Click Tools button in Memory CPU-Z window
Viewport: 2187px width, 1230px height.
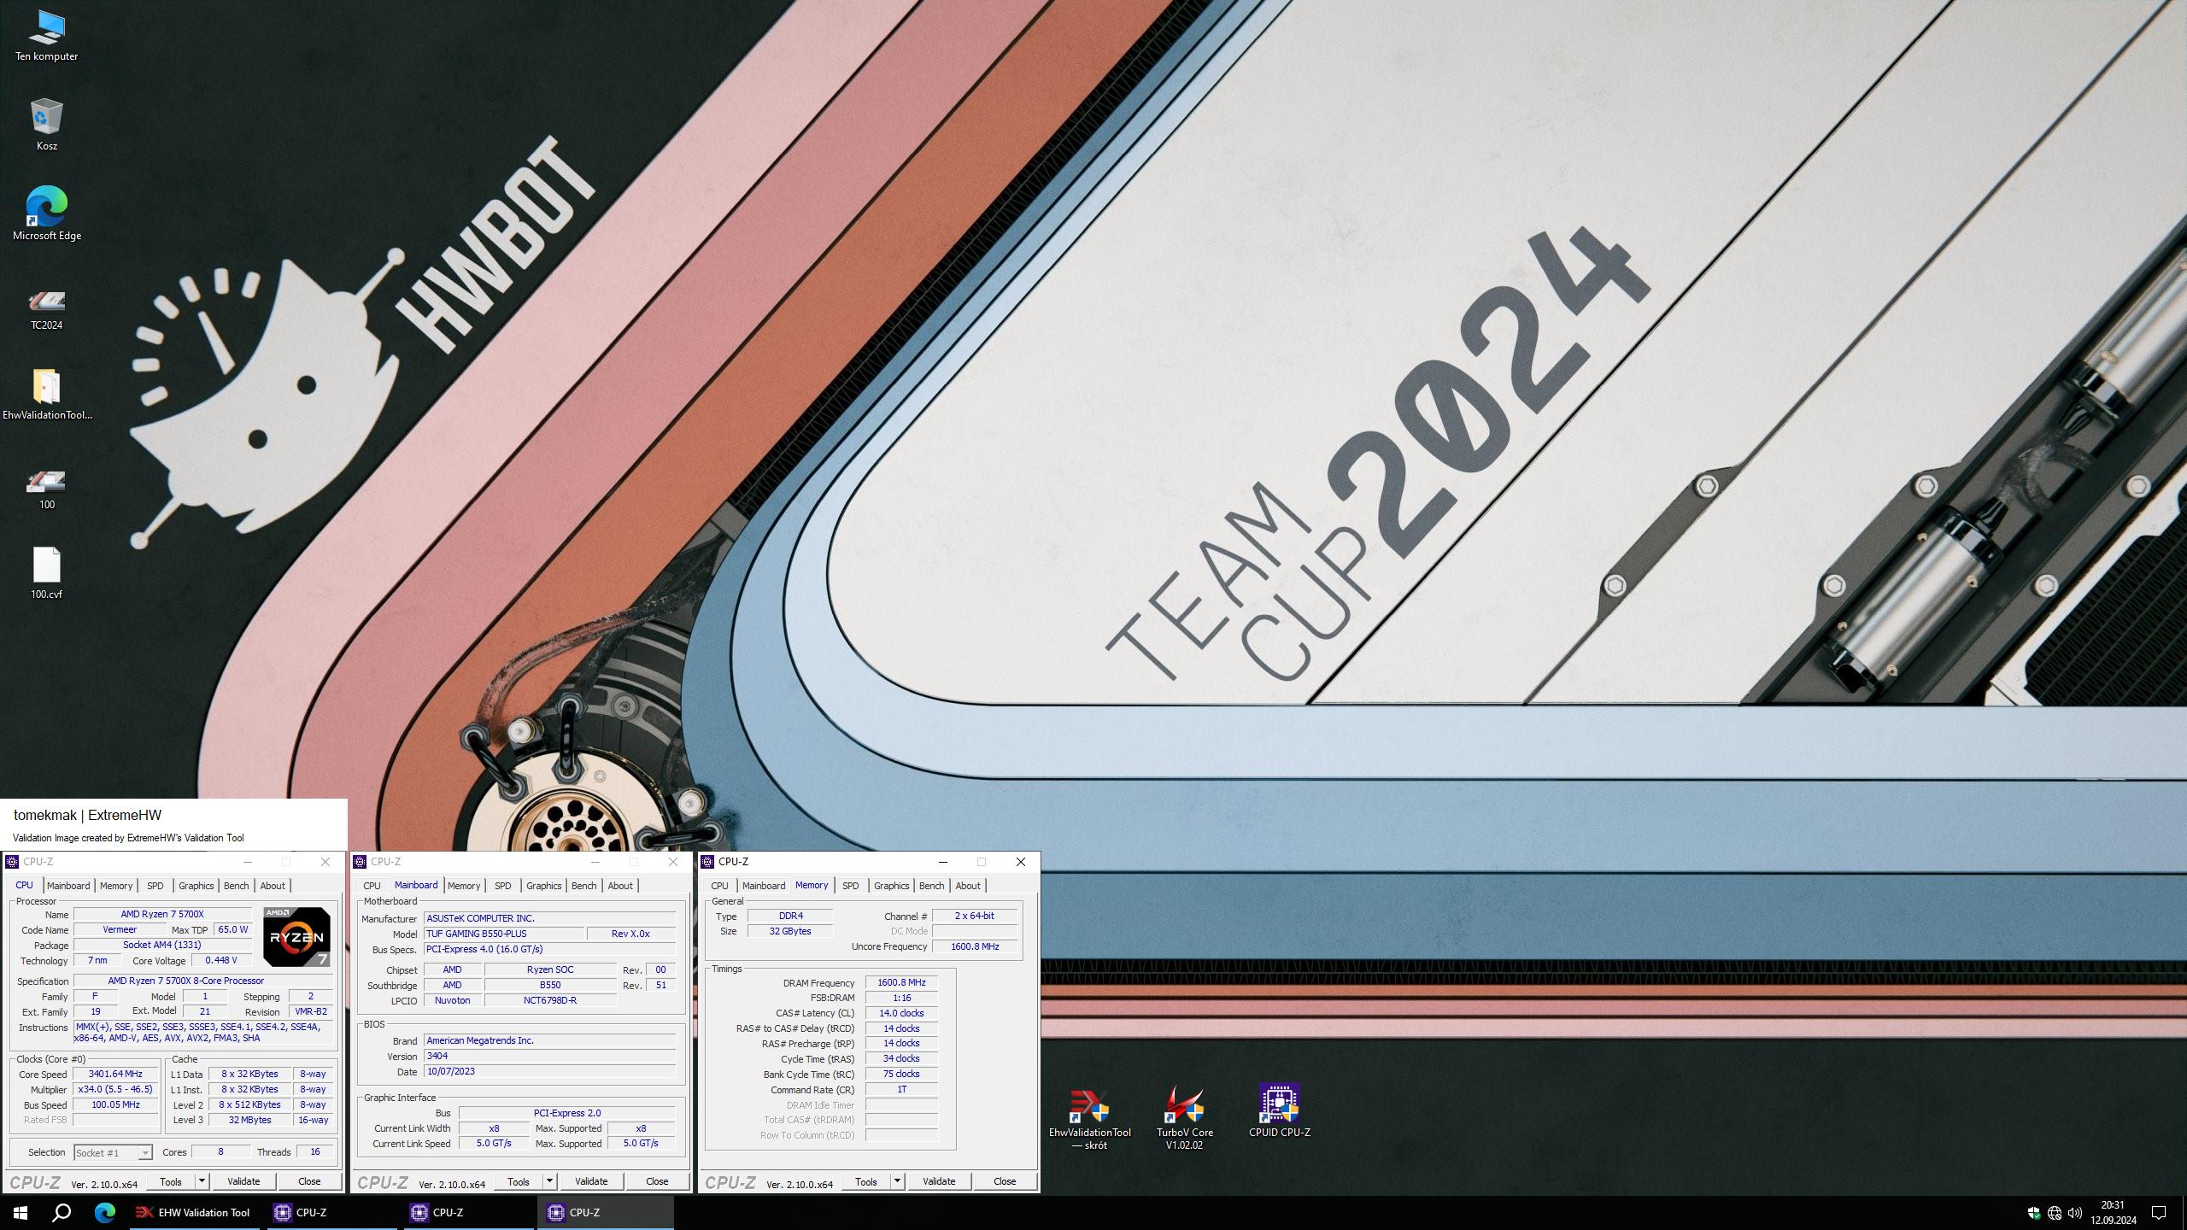pyautogui.click(x=866, y=1181)
